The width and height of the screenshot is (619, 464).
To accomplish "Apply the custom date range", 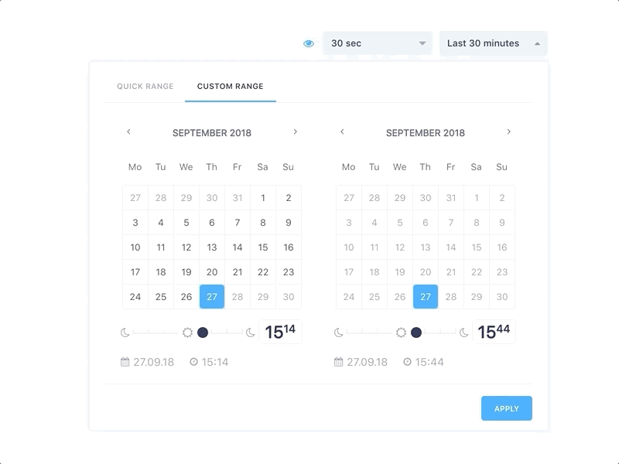I will tap(507, 408).
